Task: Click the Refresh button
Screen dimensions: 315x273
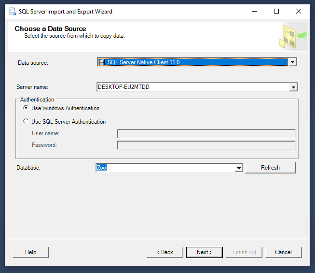Action: [270, 168]
